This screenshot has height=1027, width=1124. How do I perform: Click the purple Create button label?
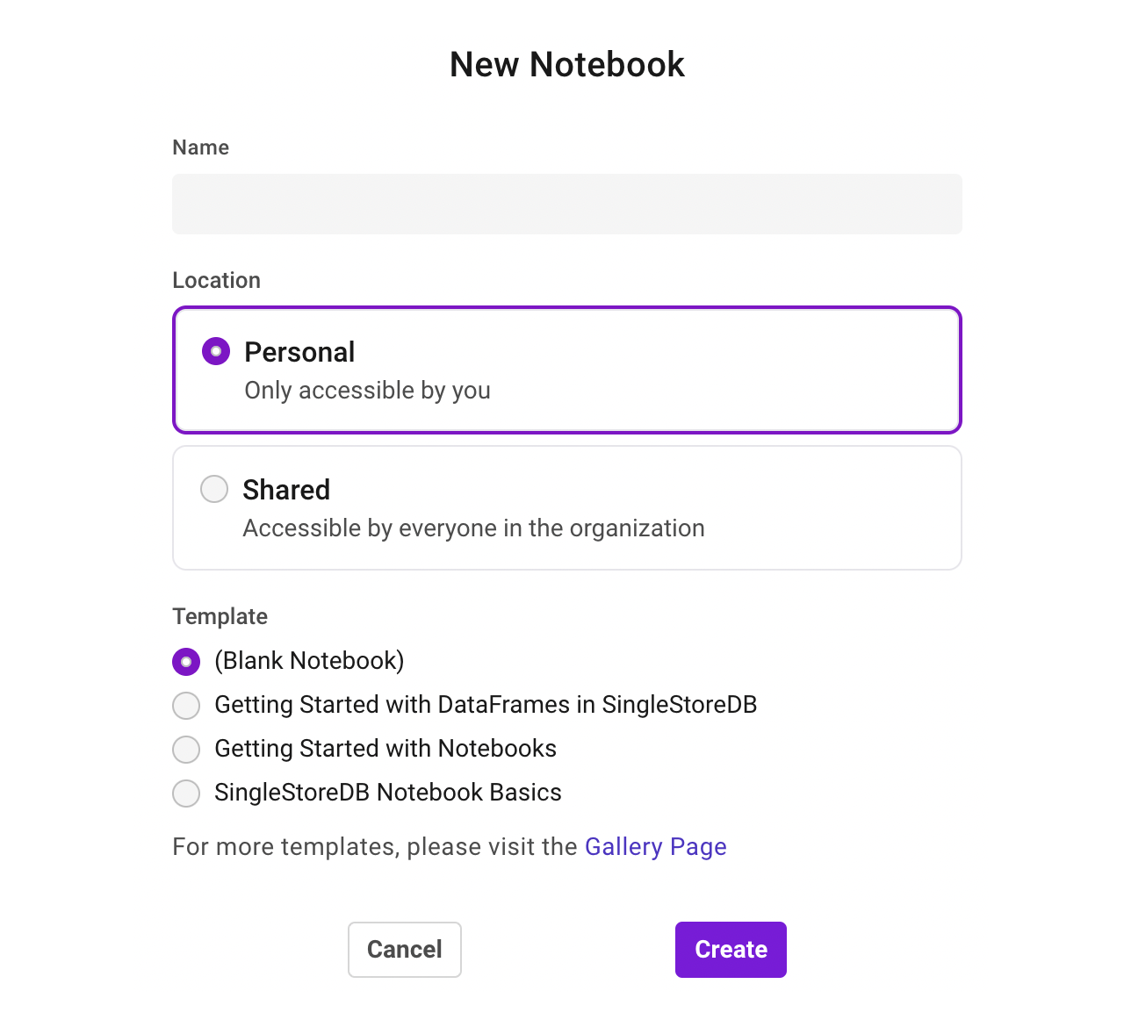click(x=730, y=949)
